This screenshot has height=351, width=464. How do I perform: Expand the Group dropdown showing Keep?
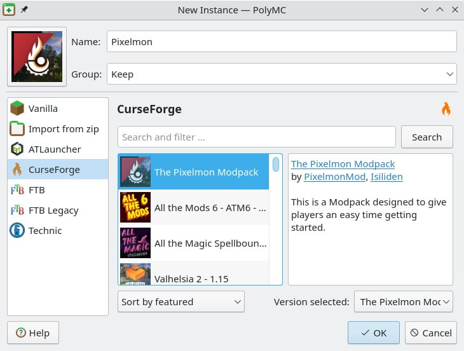click(282, 74)
